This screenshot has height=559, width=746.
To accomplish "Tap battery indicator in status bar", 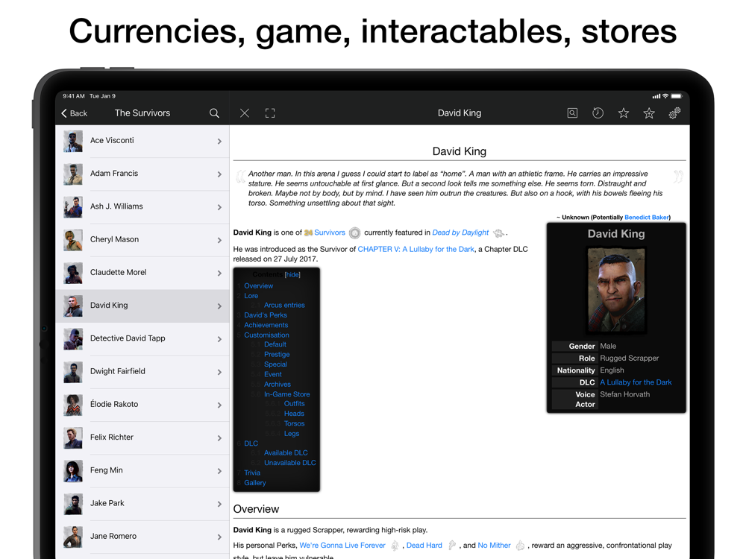I will point(677,96).
